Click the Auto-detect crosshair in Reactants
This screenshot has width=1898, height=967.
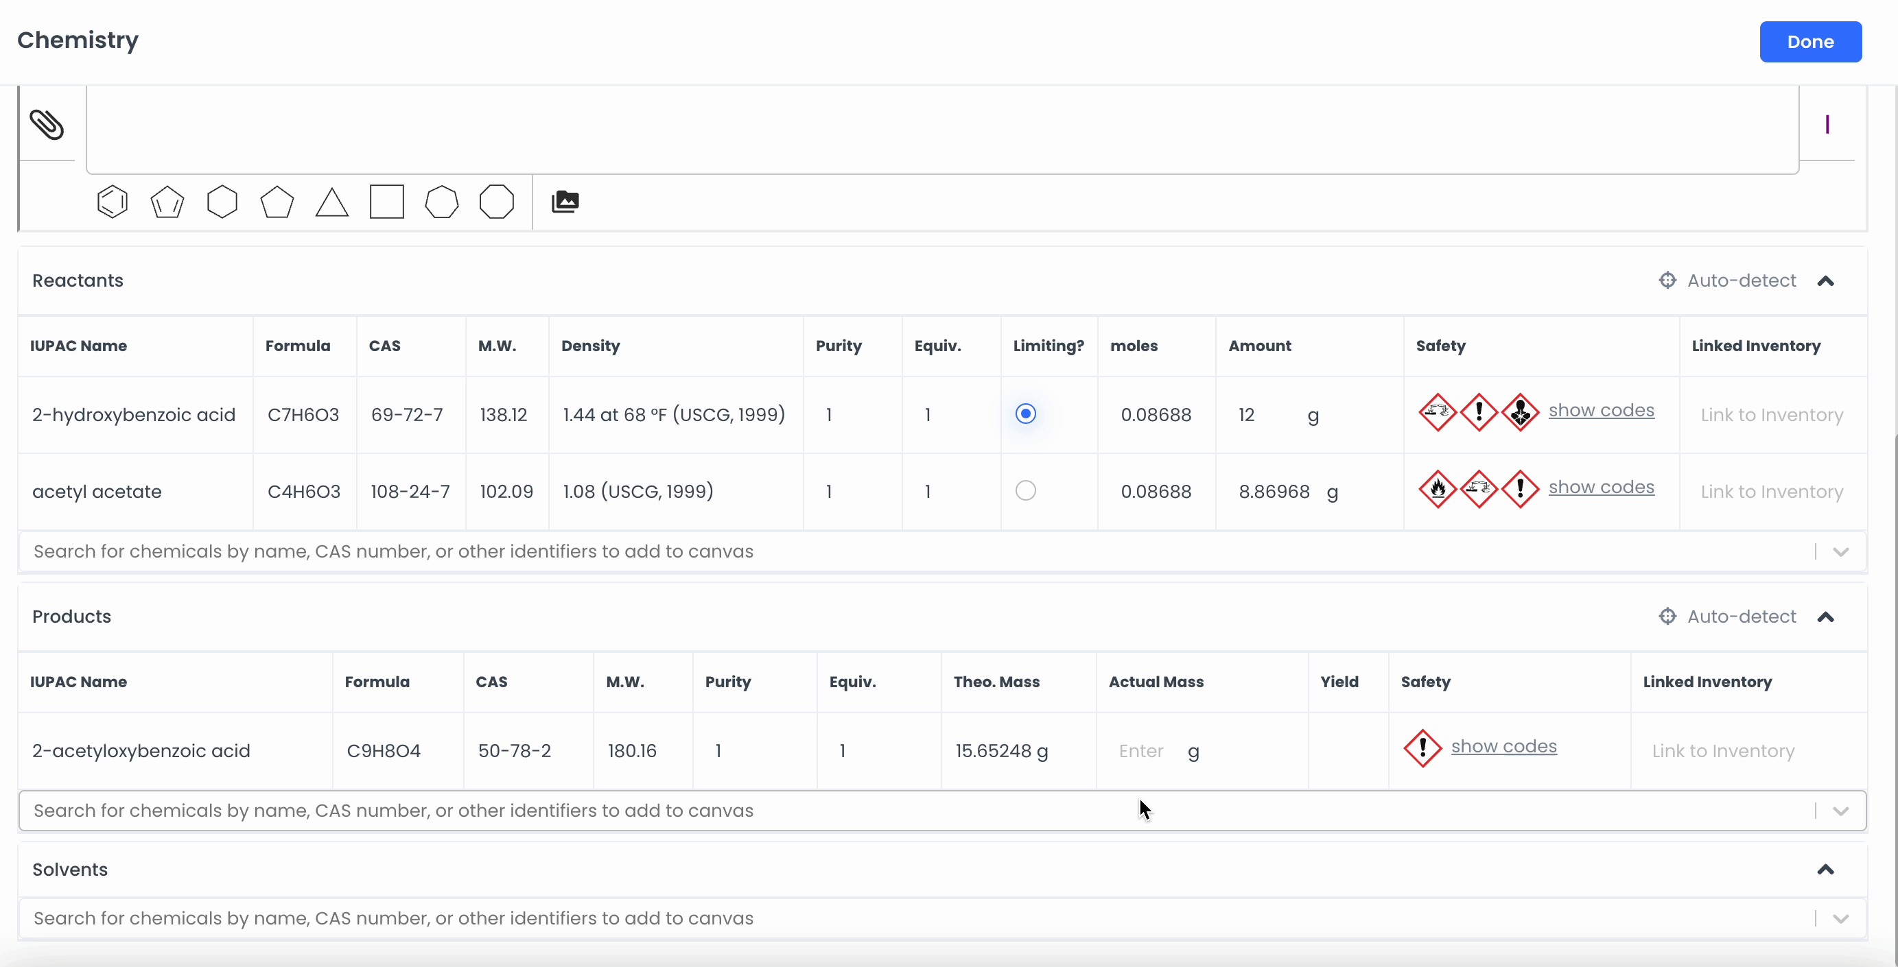(x=1667, y=280)
